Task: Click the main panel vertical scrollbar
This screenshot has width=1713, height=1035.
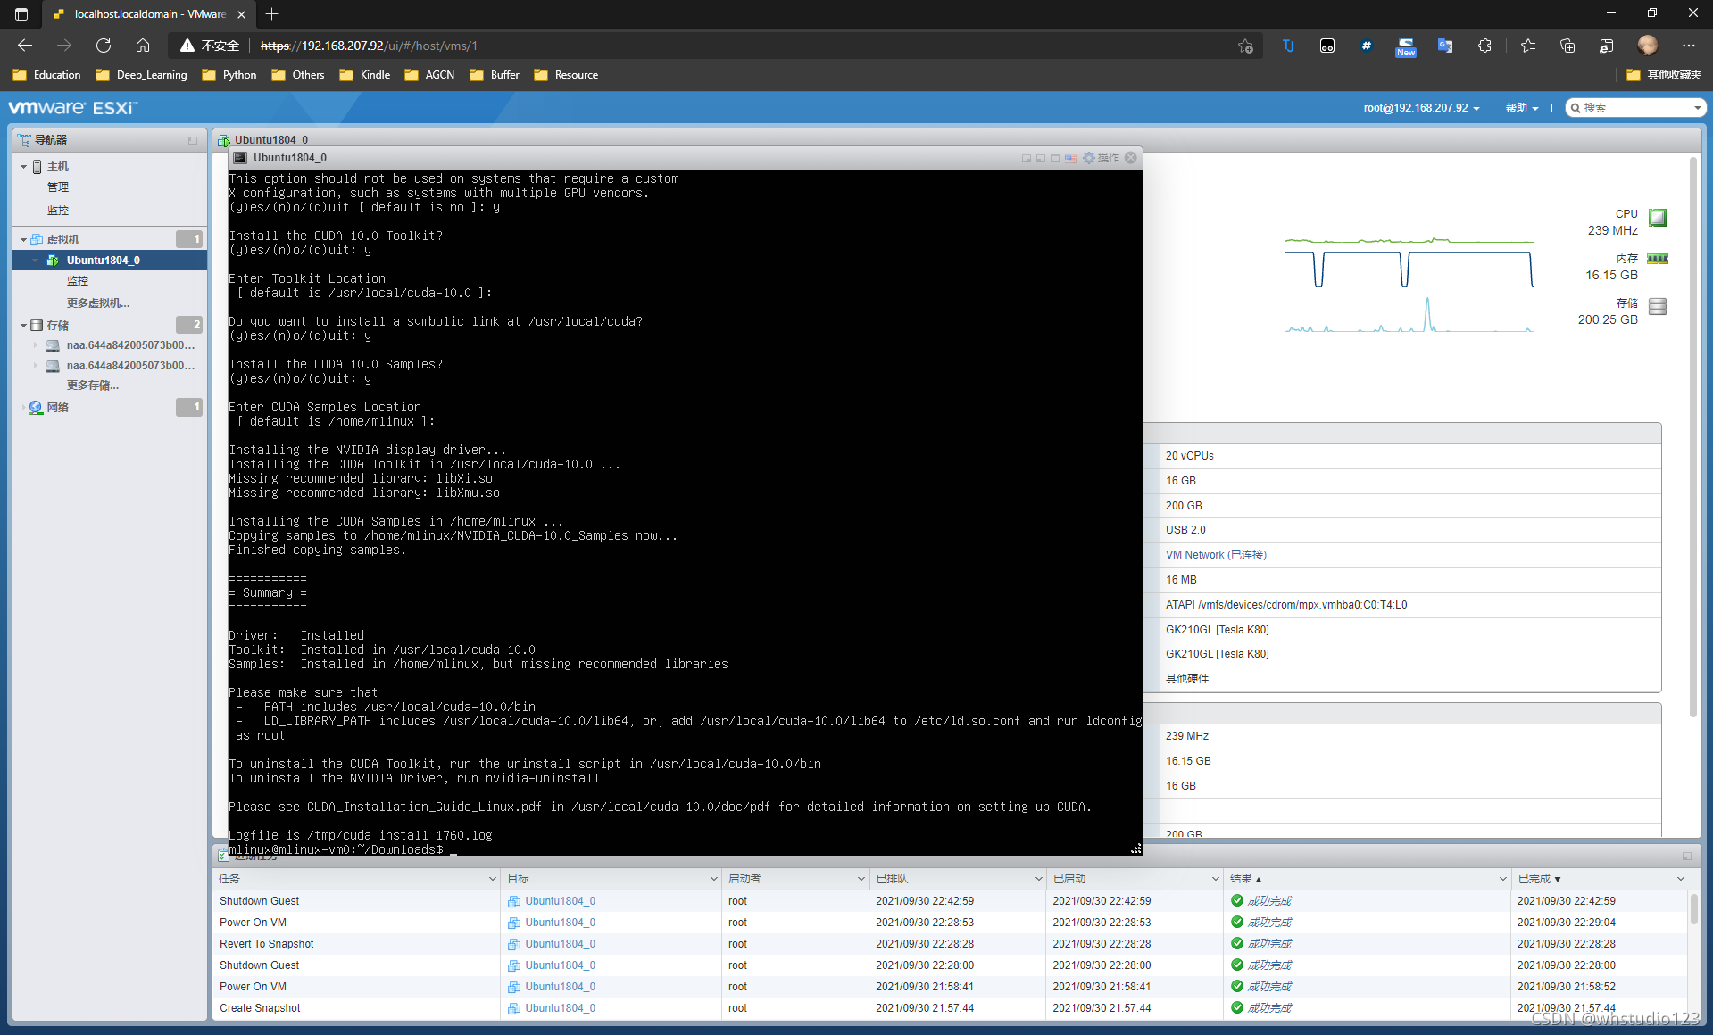Action: tap(1692, 437)
